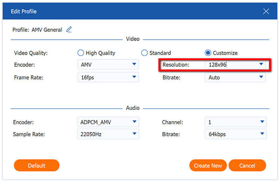Open the Channel dropdown
The width and height of the screenshot is (280, 182).
coord(236,122)
